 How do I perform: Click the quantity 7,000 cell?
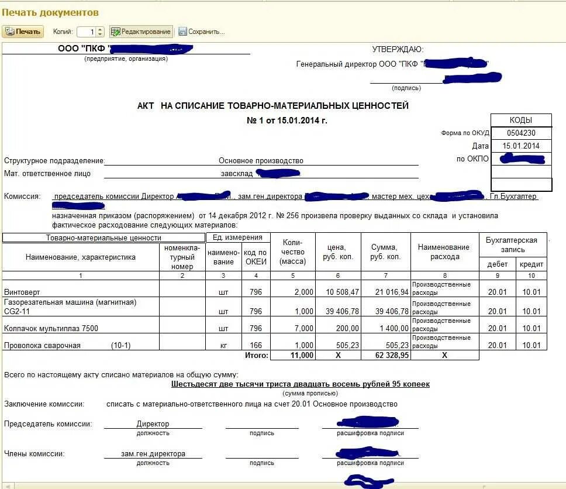[293, 325]
